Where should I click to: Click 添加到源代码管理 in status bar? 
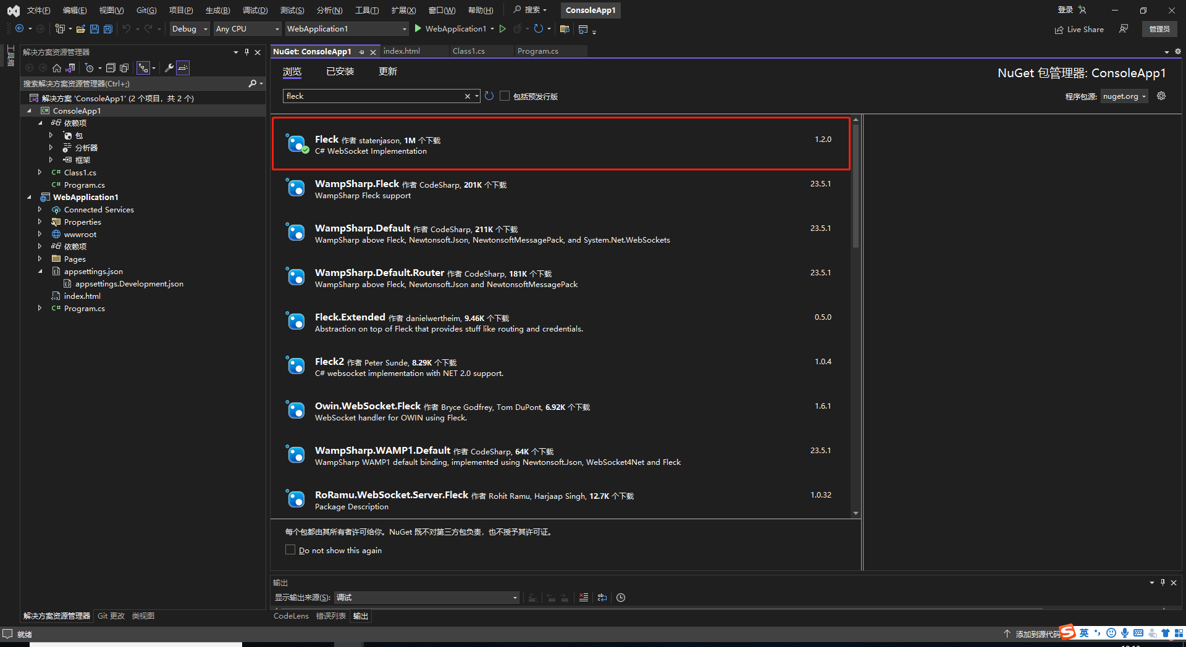(x=1033, y=634)
